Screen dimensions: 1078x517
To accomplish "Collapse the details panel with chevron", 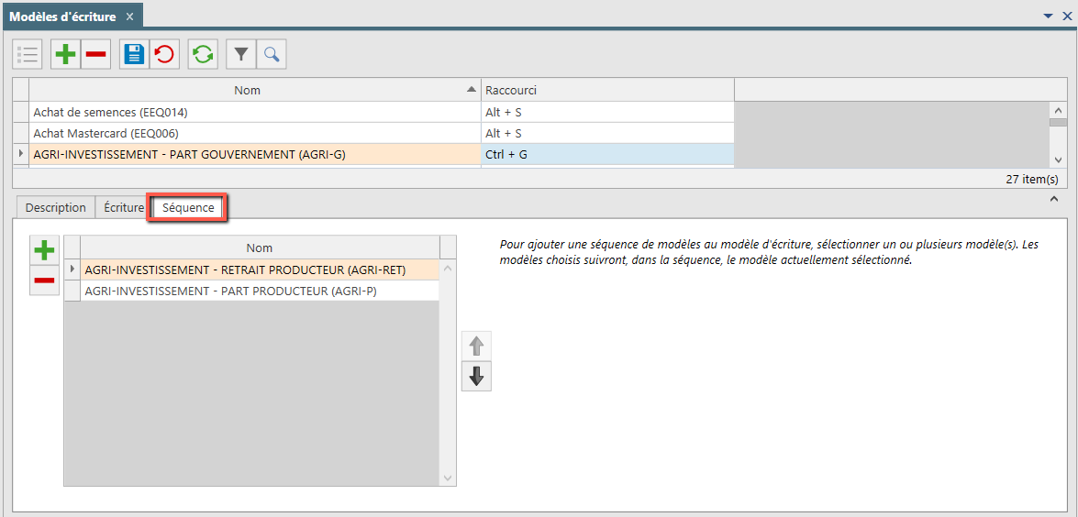I will coord(1054,199).
